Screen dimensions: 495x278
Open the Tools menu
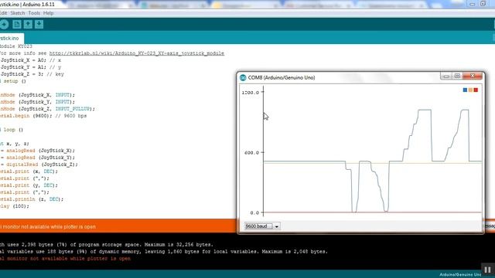[34, 13]
